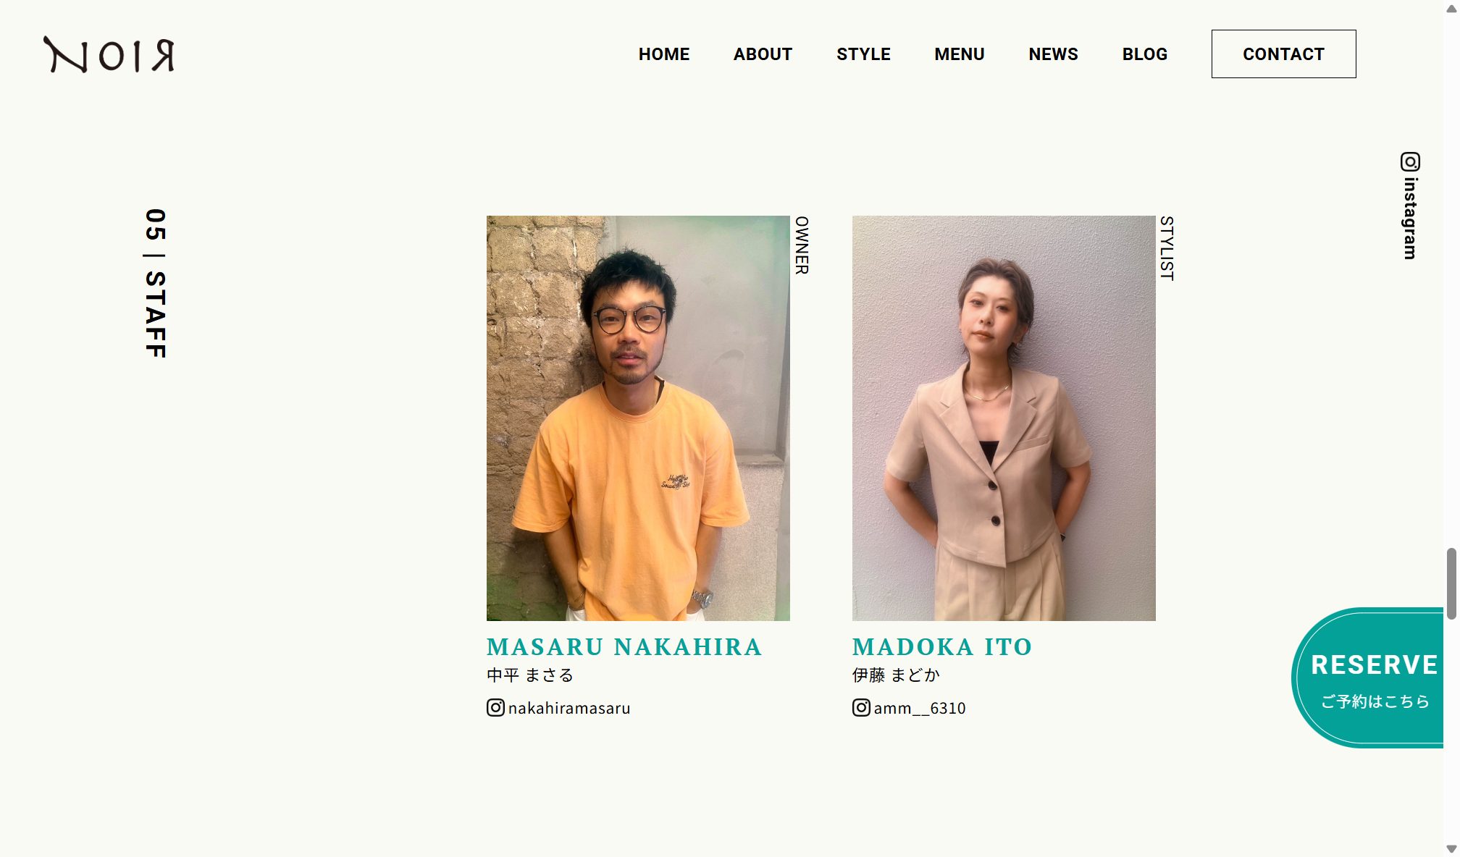Click the CONTACT button
This screenshot has height=857, width=1460.
[1283, 54]
